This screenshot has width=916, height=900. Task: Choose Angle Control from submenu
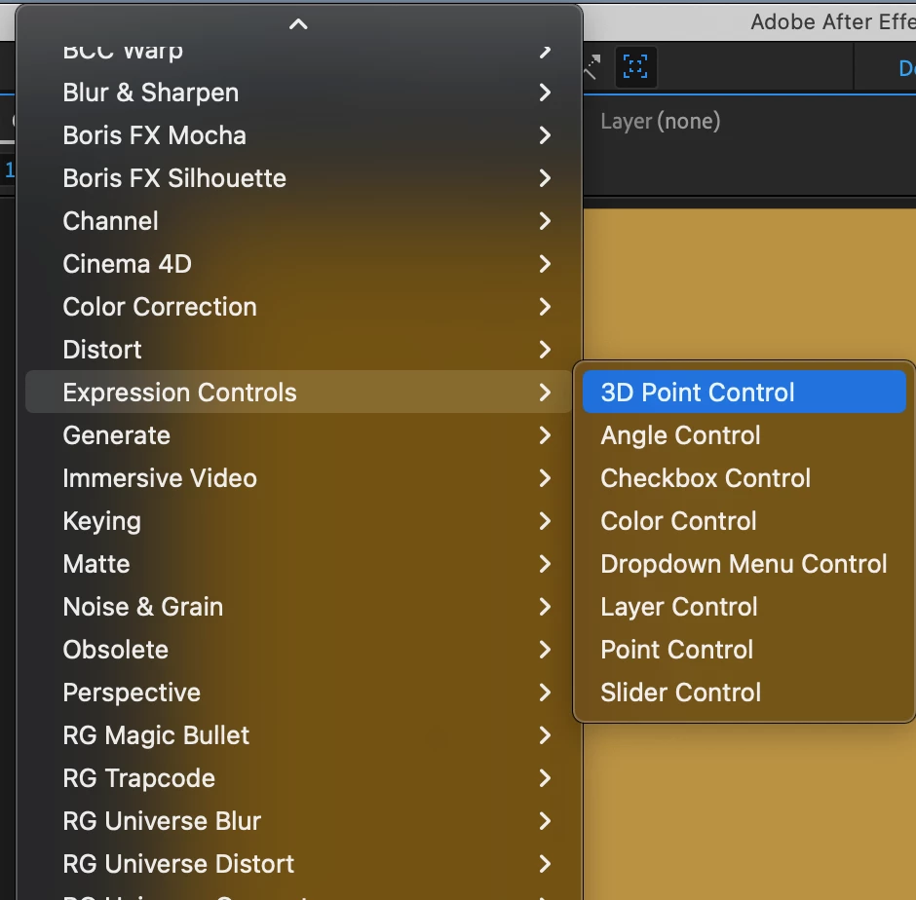(744, 435)
